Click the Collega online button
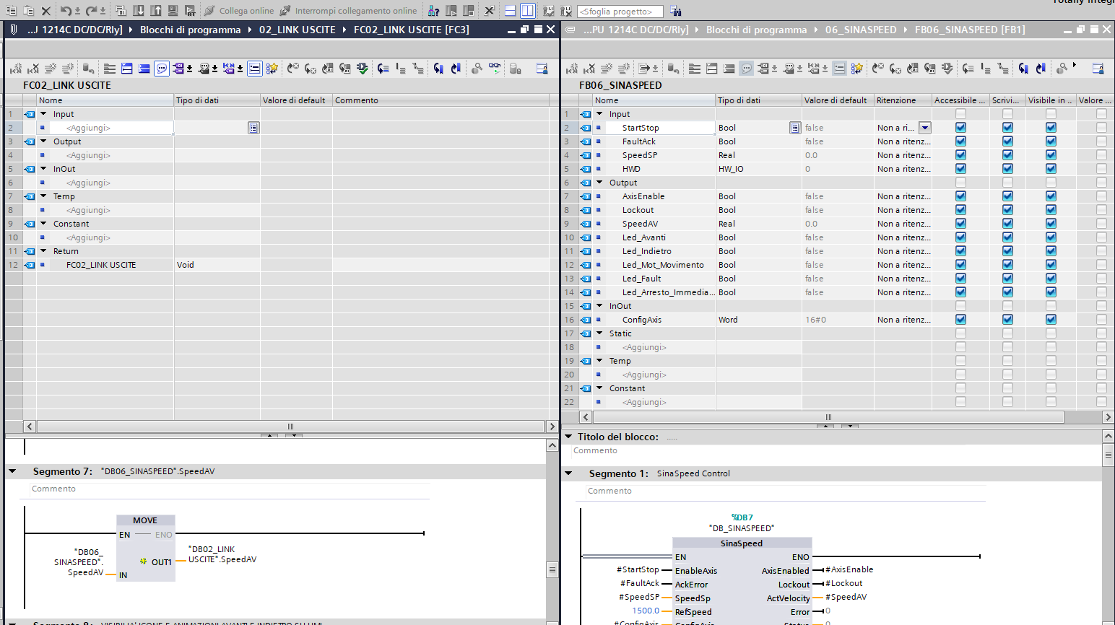Viewport: 1115px width, 625px height. (x=239, y=11)
